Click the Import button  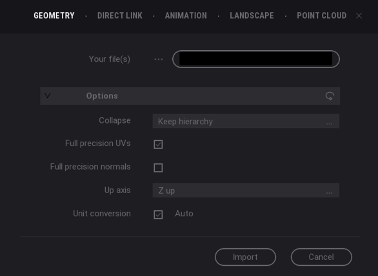coord(245,257)
